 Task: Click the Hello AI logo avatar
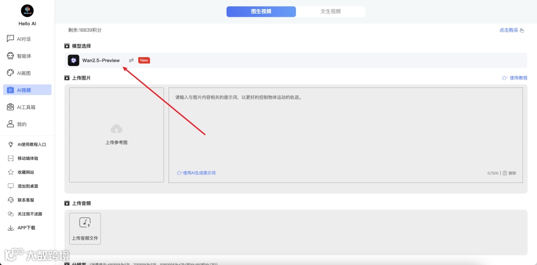coord(27,10)
